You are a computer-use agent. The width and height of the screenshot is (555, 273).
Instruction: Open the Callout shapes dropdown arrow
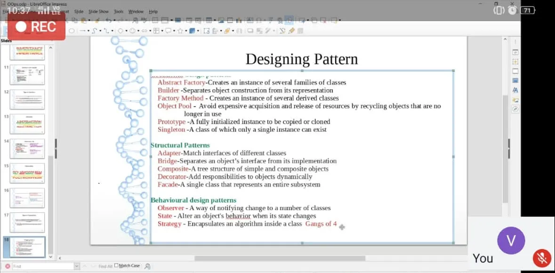pyautogui.click(x=174, y=31)
